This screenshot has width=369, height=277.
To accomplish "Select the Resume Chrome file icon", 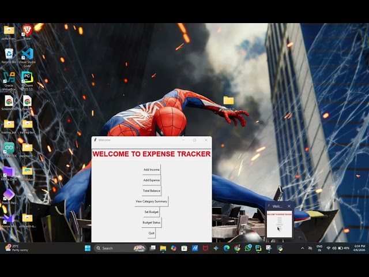I will click(x=27, y=103).
